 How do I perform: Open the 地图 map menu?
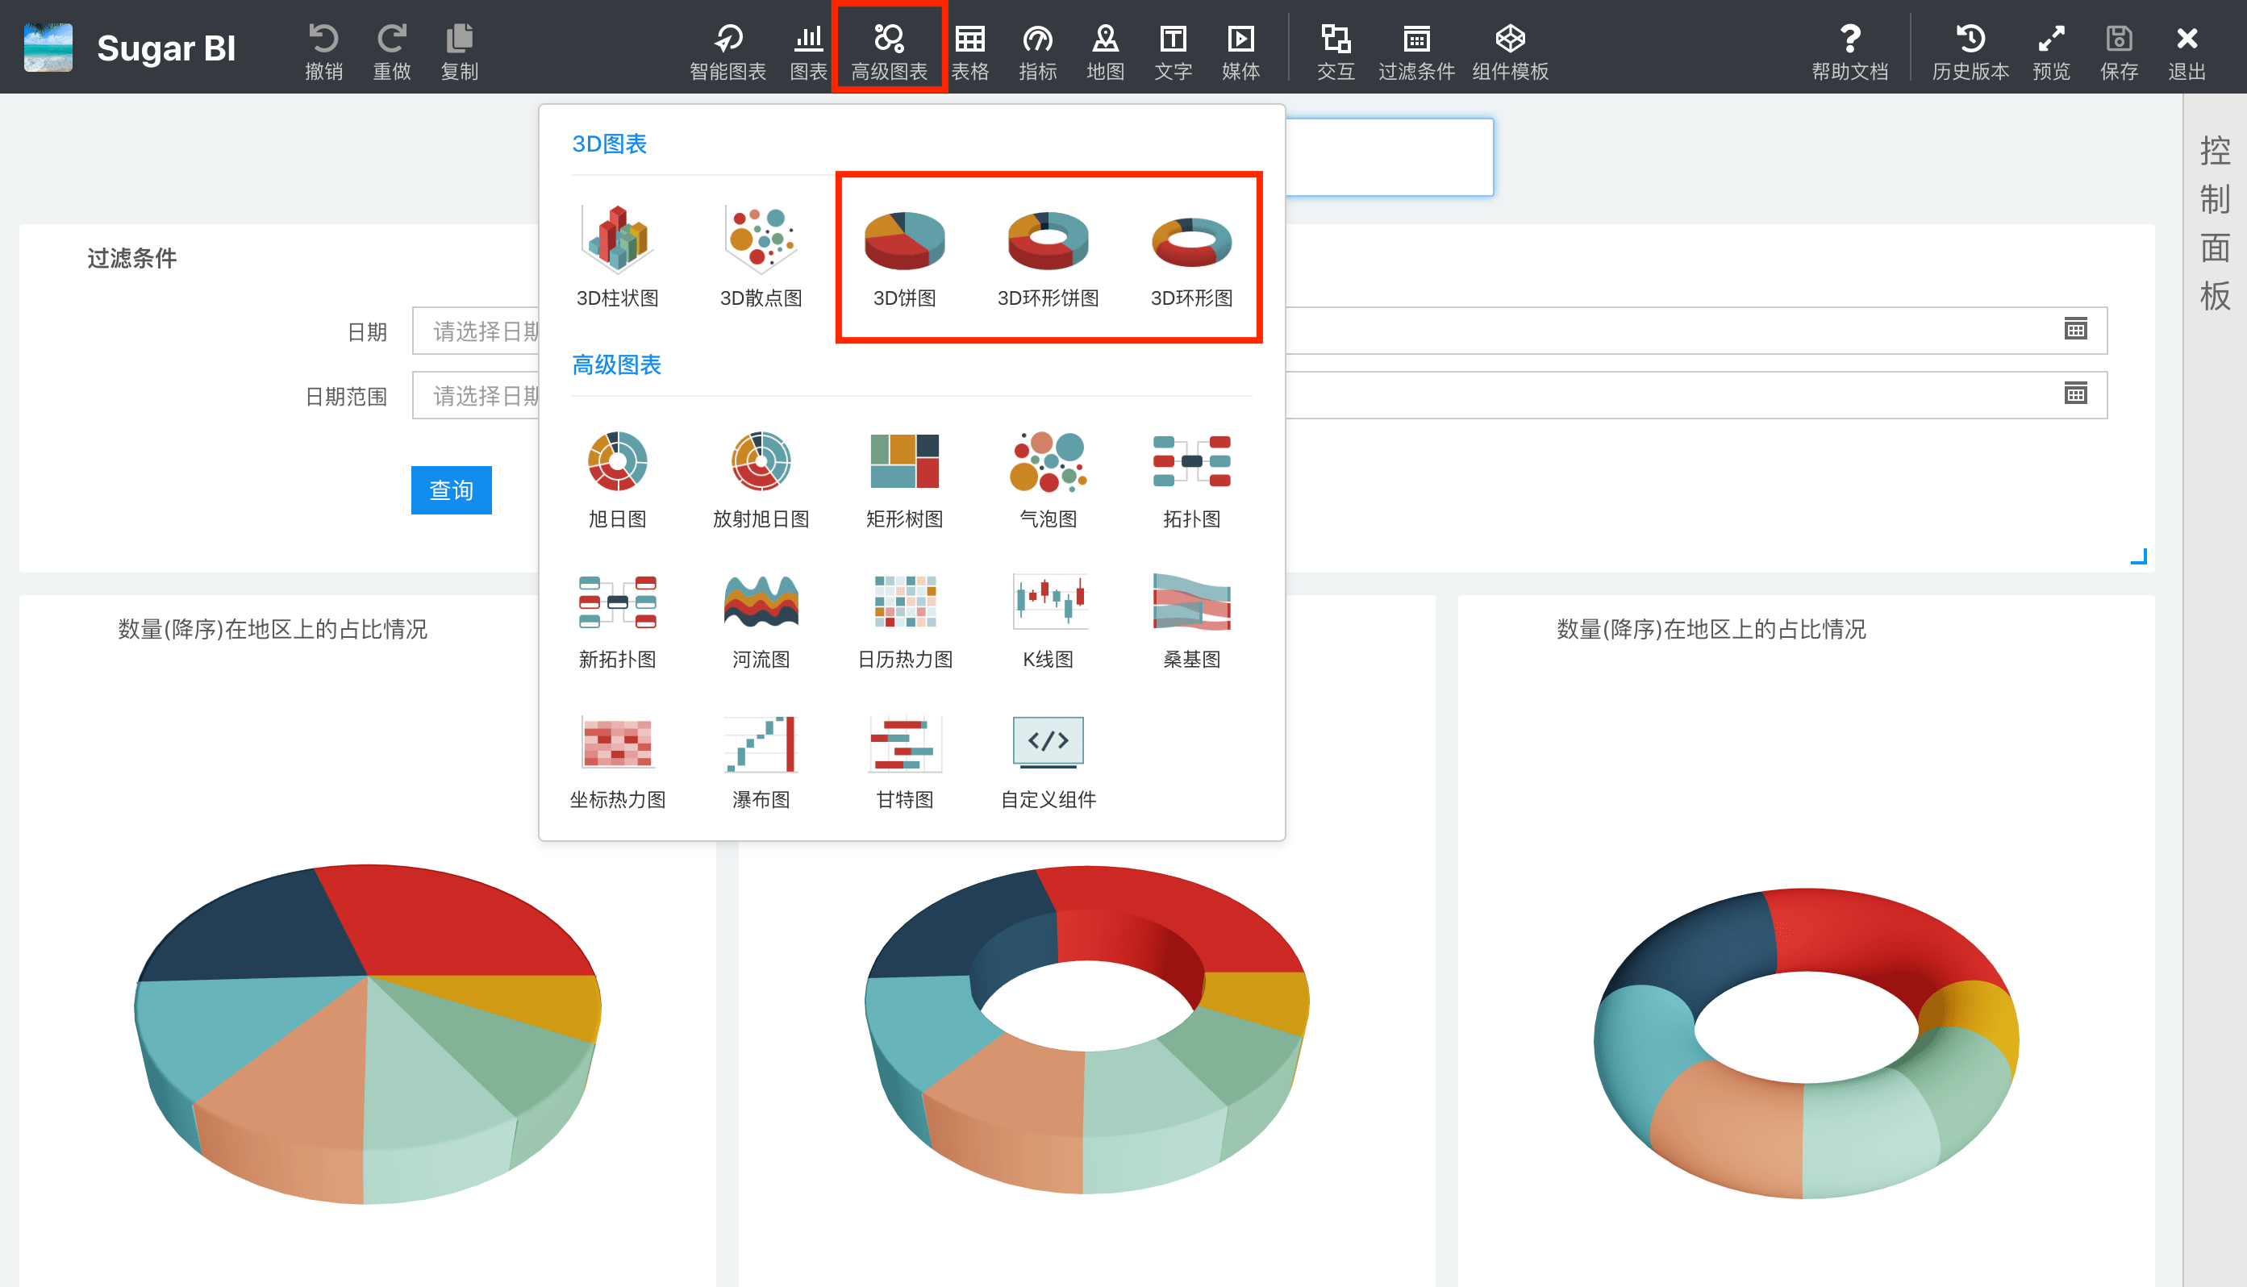1105,52
